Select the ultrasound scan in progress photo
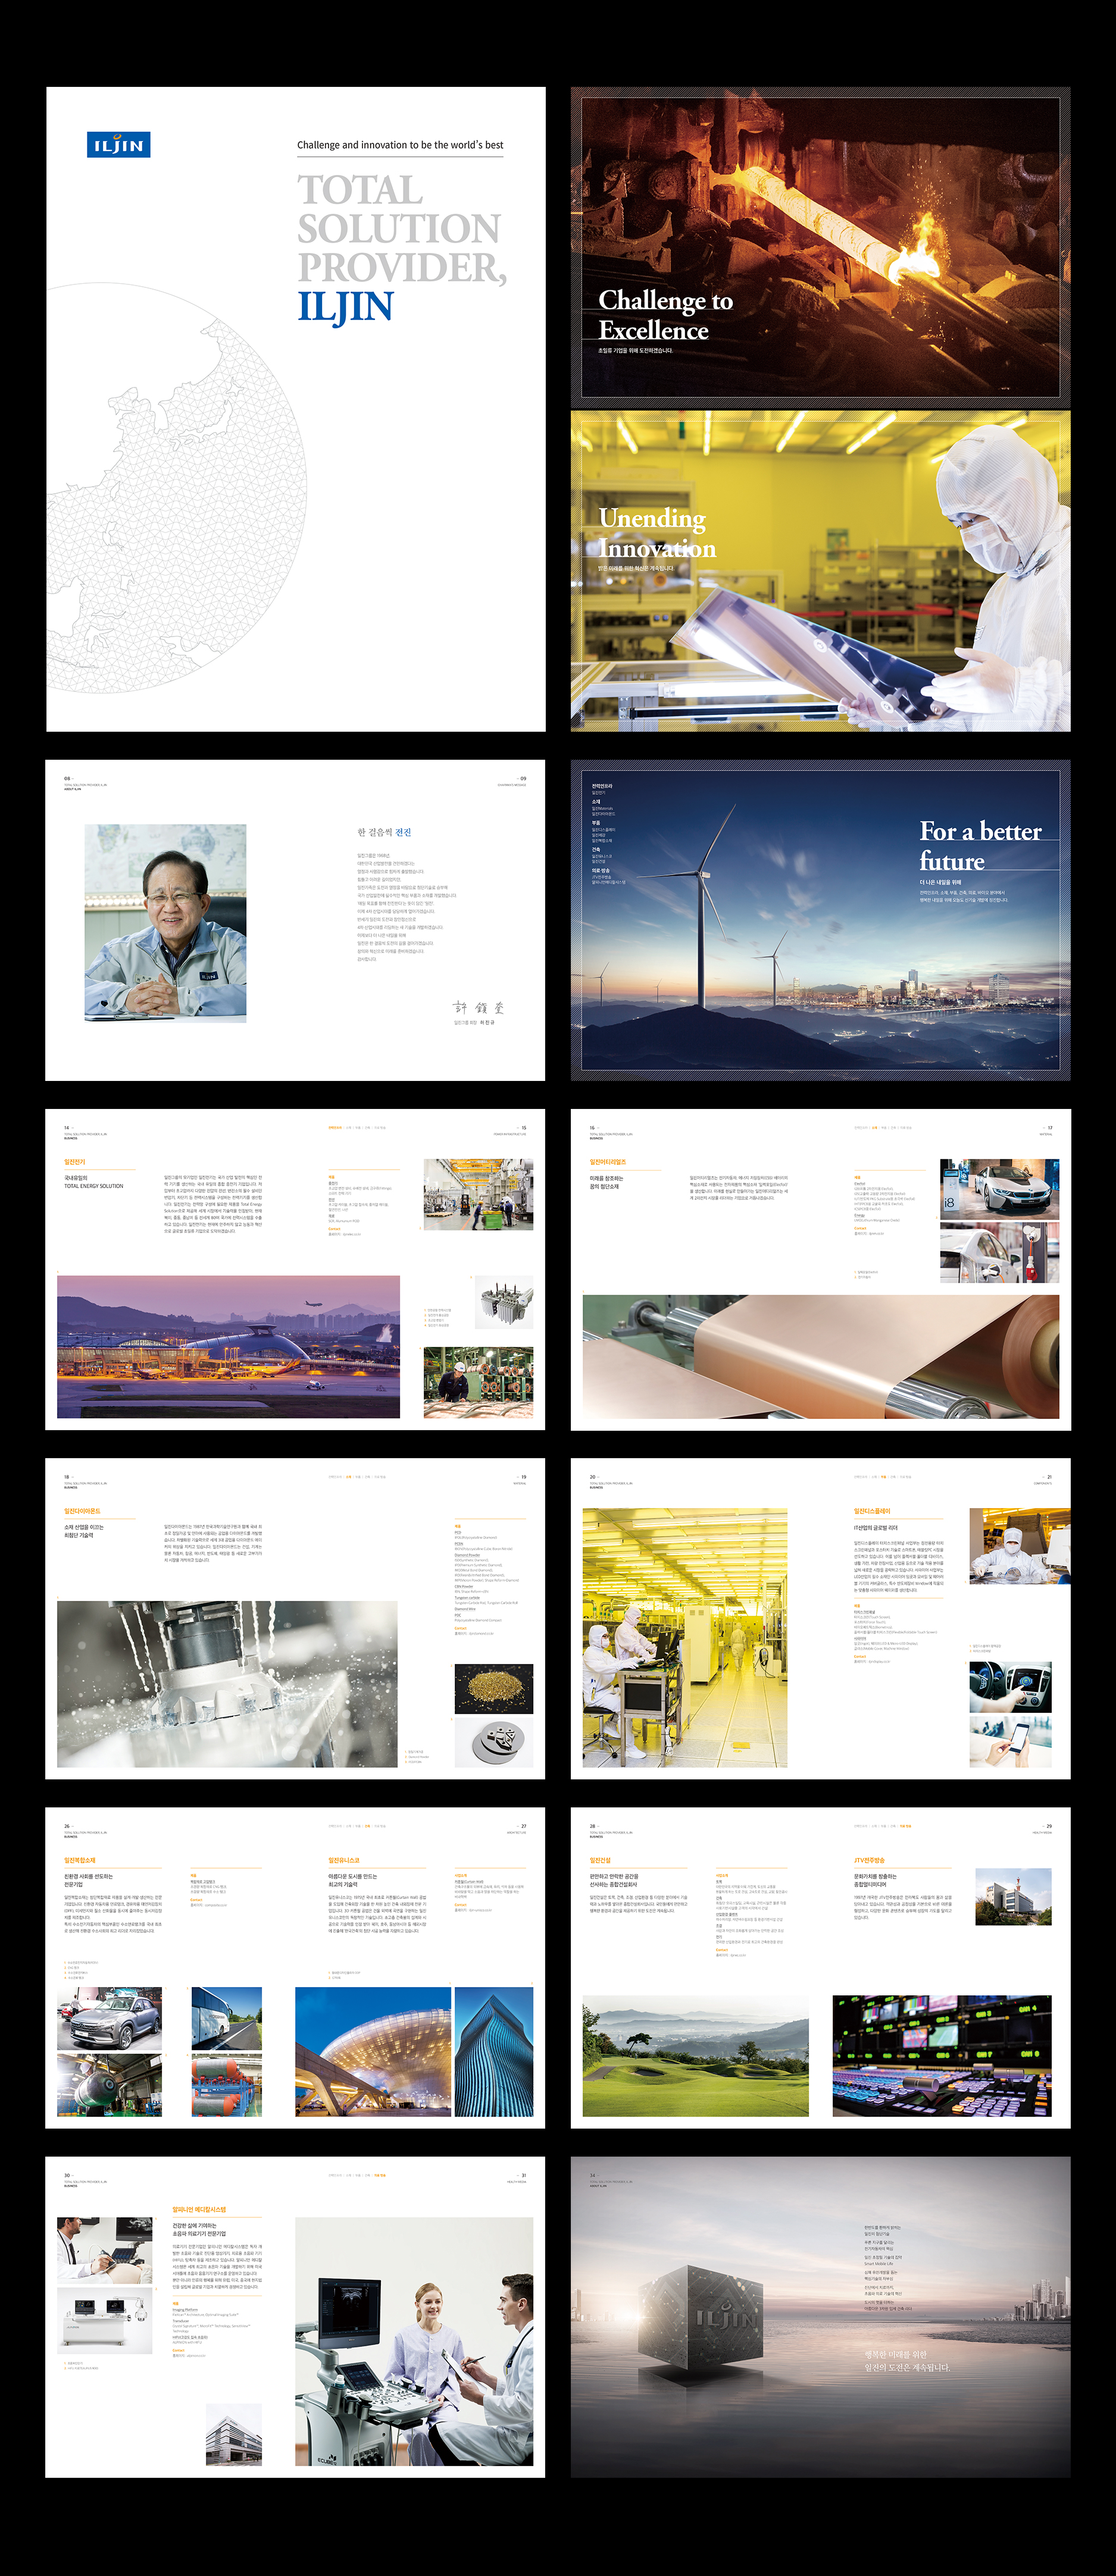 click(105, 2250)
